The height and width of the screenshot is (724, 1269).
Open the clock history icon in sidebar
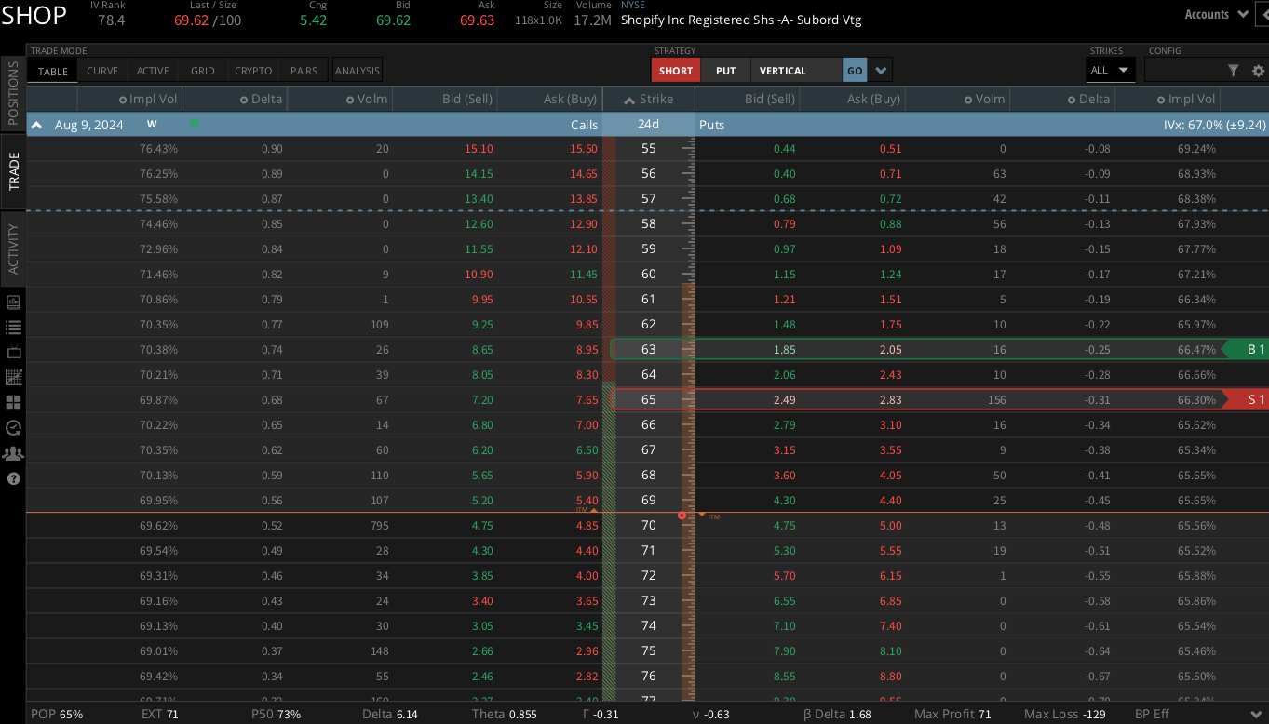pos(13,428)
